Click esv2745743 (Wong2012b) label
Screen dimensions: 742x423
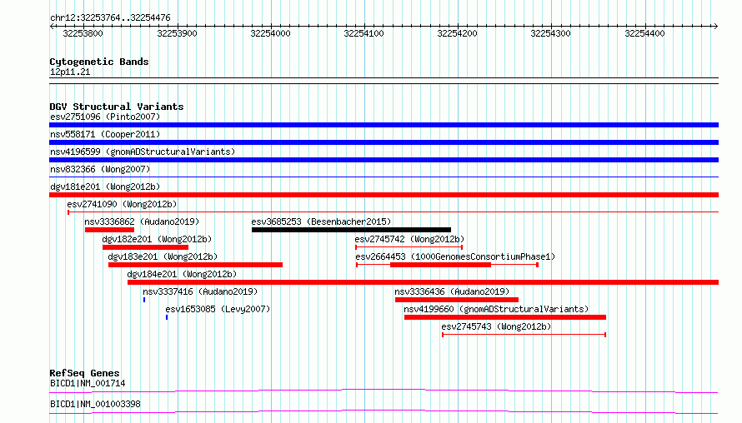496,326
